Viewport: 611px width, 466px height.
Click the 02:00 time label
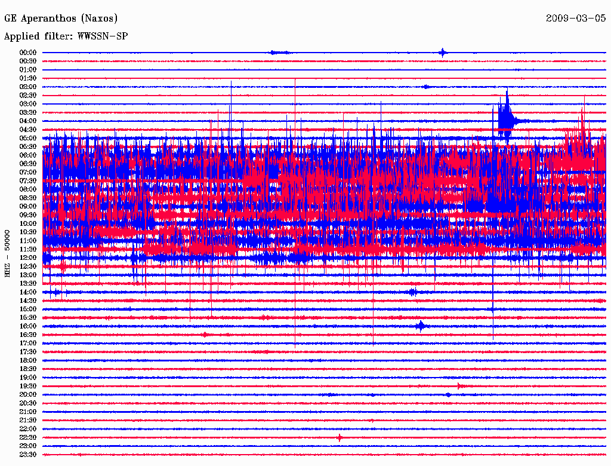pos(28,87)
